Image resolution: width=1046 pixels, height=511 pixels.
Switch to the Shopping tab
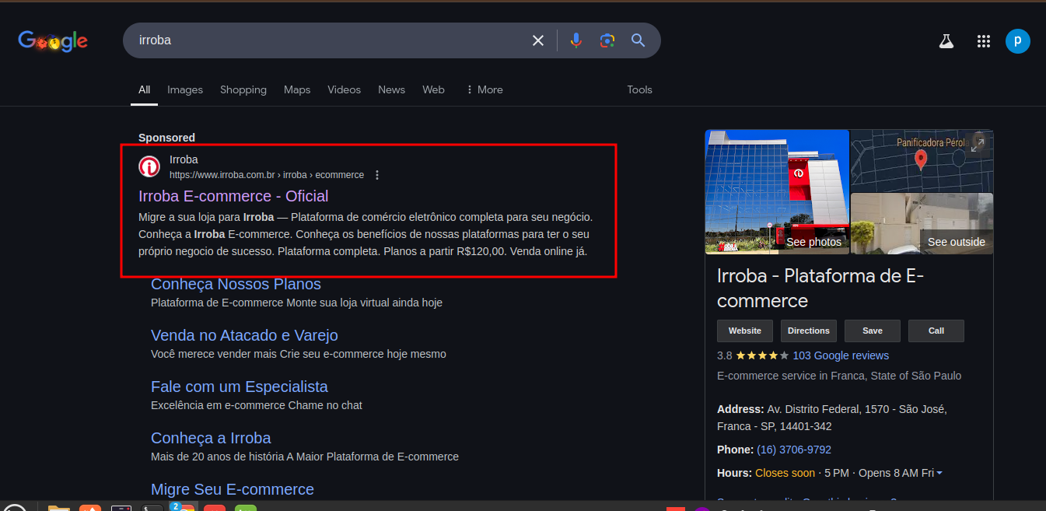click(243, 89)
